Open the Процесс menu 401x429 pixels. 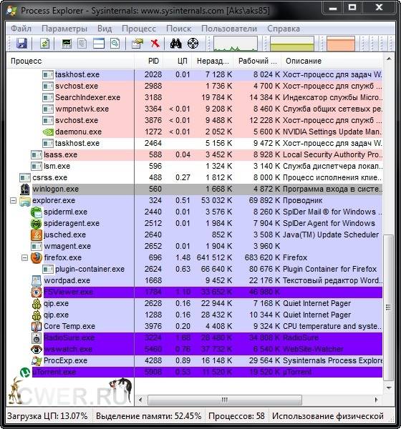tap(139, 29)
